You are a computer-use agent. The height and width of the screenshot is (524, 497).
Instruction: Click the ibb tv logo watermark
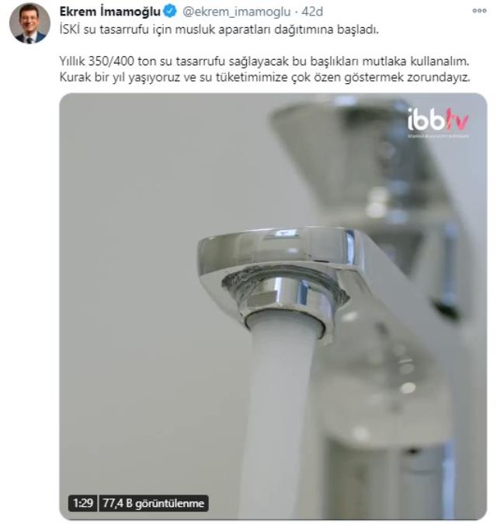coord(437,122)
